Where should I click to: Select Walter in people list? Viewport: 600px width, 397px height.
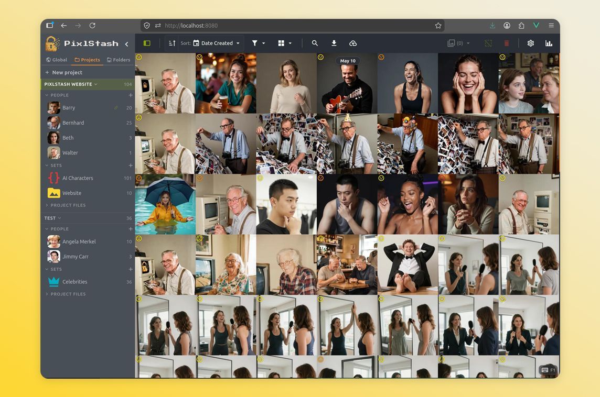tap(88, 152)
